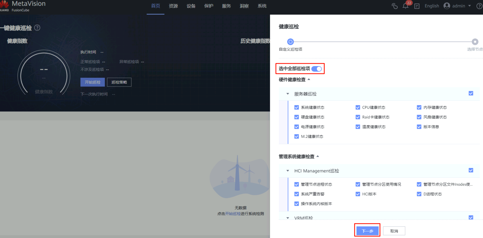Collapse the HCI Management巡检 group arrow
This screenshot has width=483, height=238.
(288, 171)
